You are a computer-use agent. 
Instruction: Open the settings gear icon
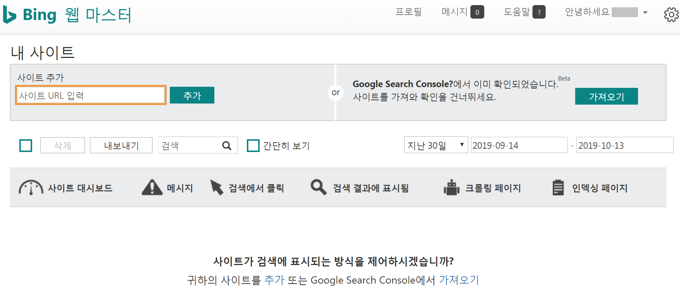pyautogui.click(x=671, y=15)
